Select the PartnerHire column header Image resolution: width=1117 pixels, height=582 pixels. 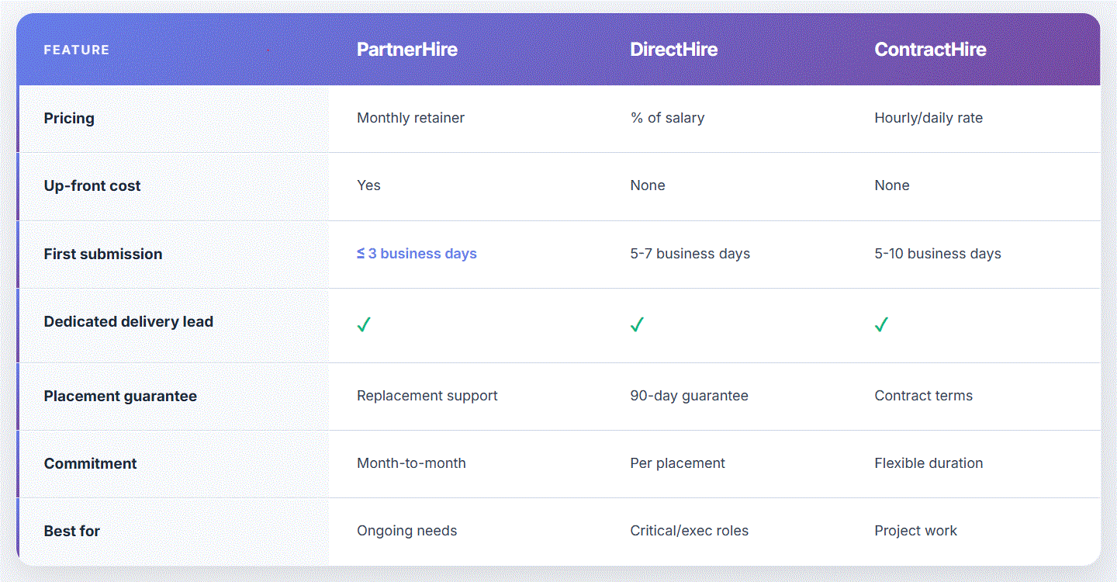(407, 50)
